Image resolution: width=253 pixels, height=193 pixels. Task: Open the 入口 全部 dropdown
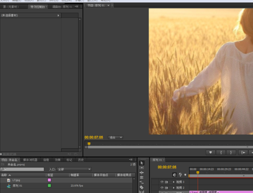click(74, 169)
